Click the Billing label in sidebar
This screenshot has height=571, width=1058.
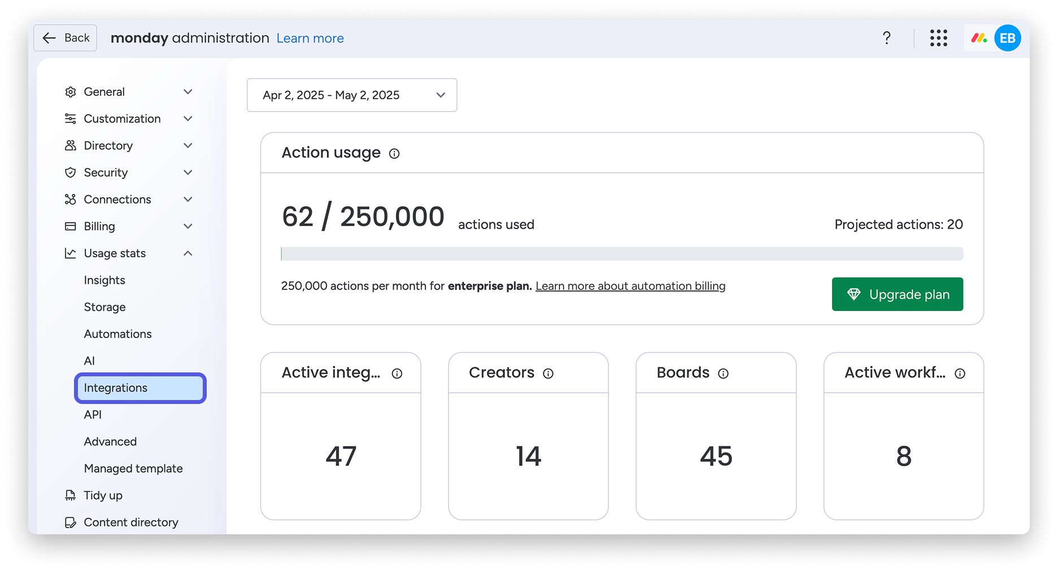click(x=99, y=226)
